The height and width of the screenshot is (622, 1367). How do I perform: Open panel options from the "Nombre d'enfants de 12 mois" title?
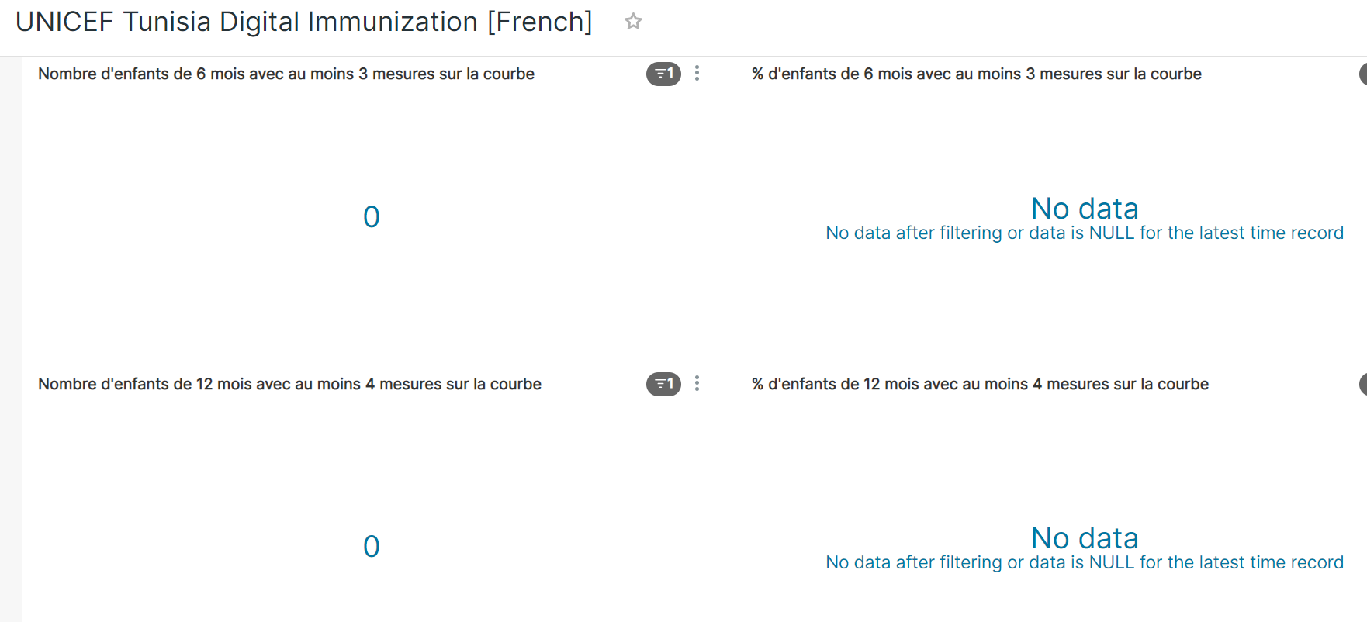pos(697,384)
